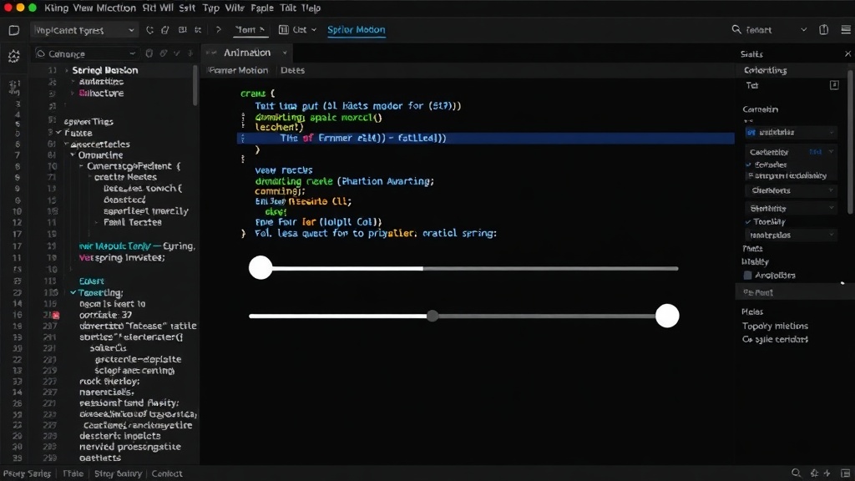Click the highlighted code line in the editor
The image size is (855, 481).
pyautogui.click(x=485, y=138)
